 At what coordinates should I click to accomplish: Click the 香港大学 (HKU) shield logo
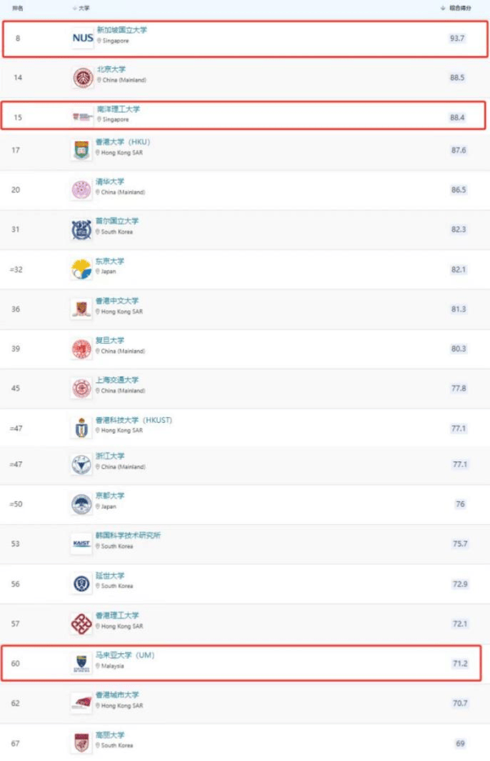[82, 149]
